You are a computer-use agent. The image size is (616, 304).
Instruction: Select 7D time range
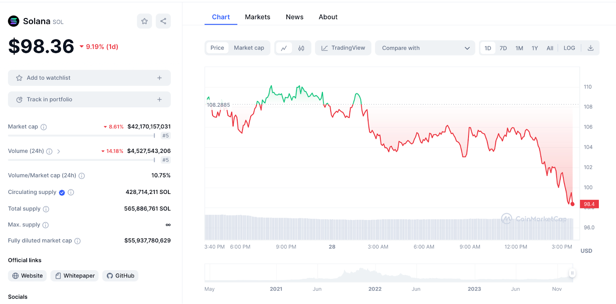tap(503, 48)
